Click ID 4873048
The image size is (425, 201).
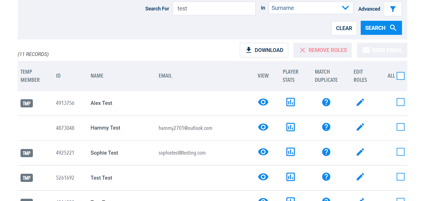coord(65,128)
